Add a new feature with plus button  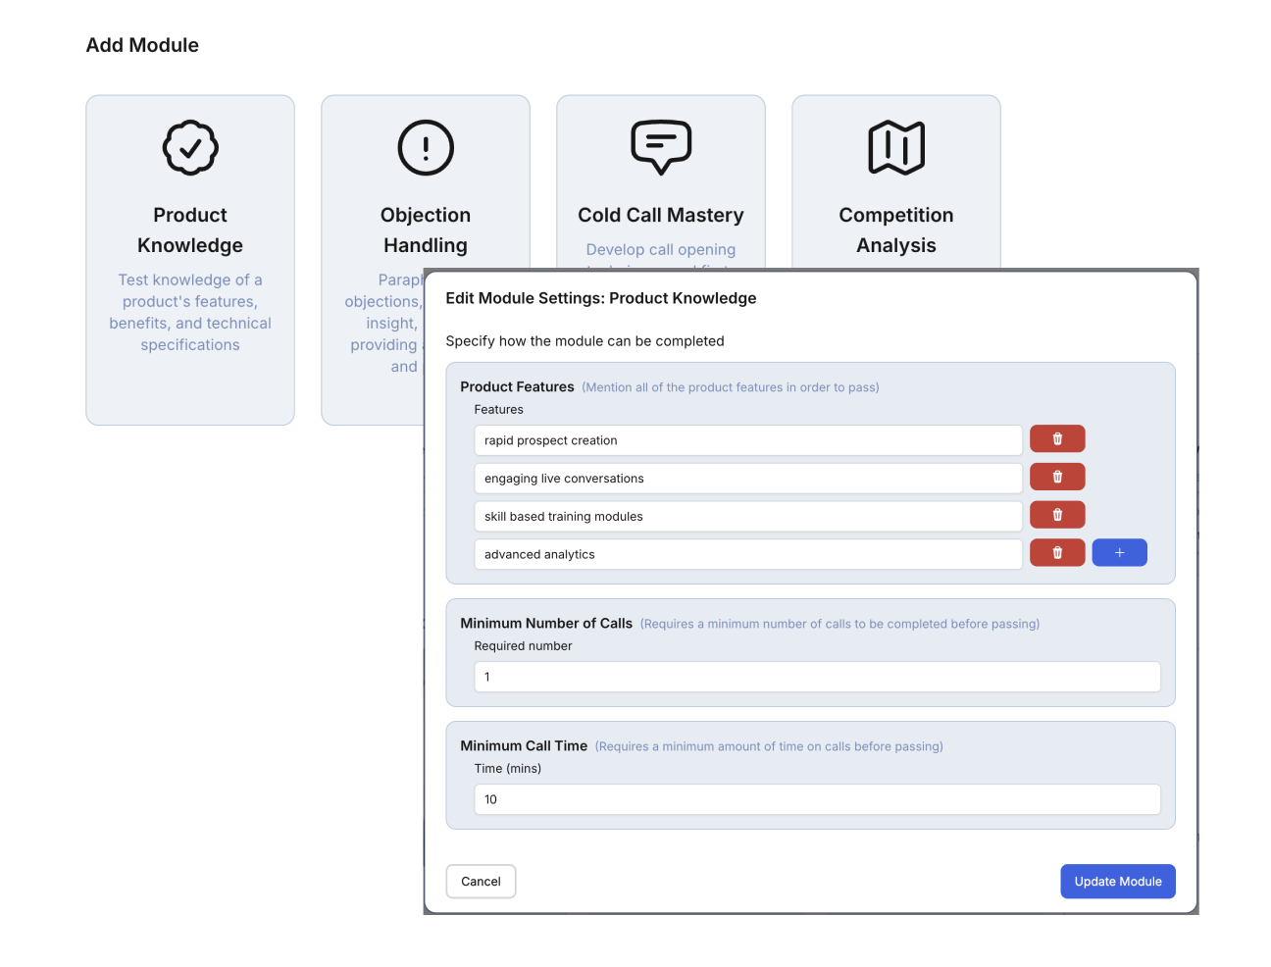pos(1119,553)
